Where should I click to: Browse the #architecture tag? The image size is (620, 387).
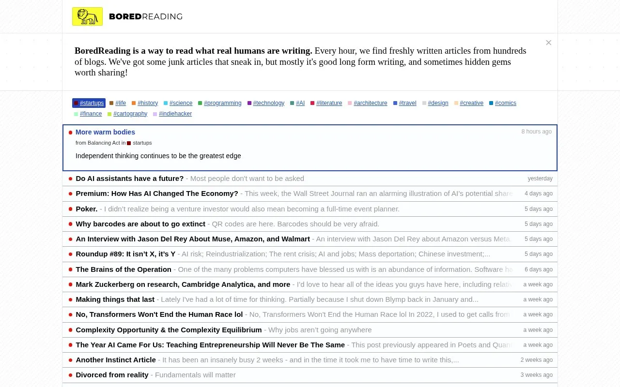click(367, 103)
